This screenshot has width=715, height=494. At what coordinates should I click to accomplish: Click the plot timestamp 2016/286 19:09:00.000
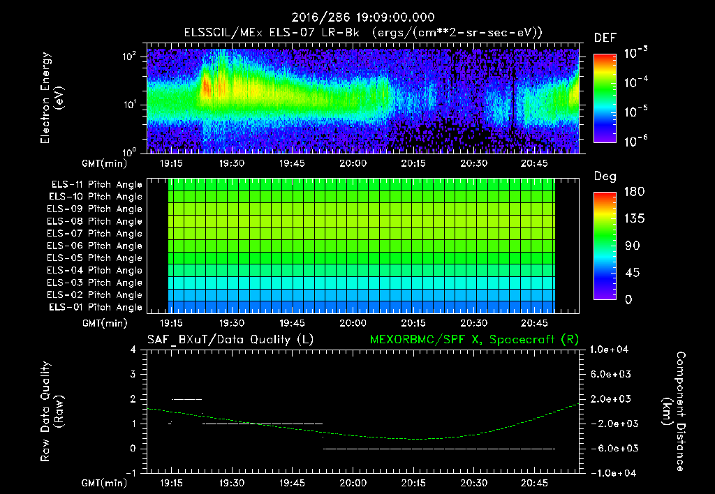coord(363,17)
